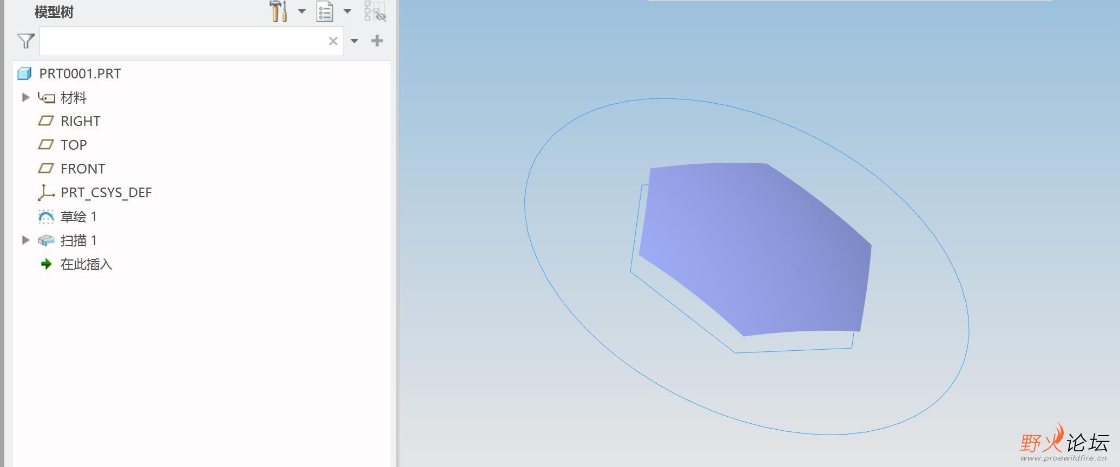Clear the search field with the X
The width and height of the screenshot is (1120, 467).
click(333, 41)
